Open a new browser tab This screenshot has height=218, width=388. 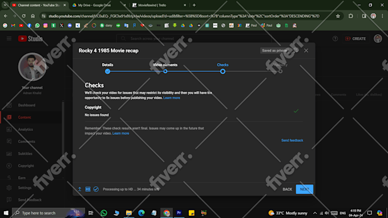[194, 5]
